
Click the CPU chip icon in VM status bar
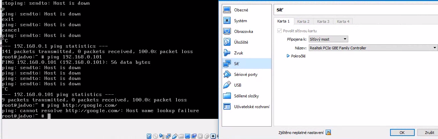coord(200,136)
